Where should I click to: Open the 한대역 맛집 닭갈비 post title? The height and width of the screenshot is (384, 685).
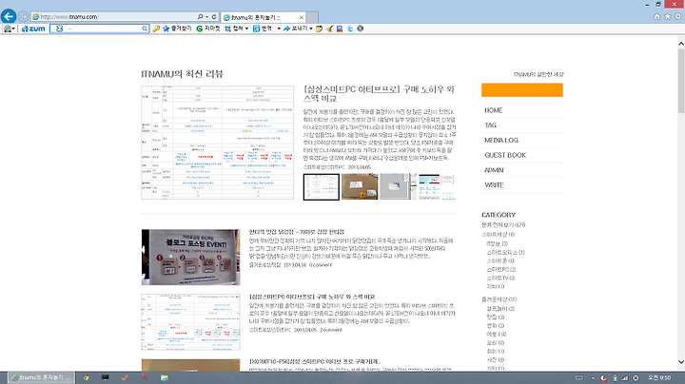click(x=297, y=232)
